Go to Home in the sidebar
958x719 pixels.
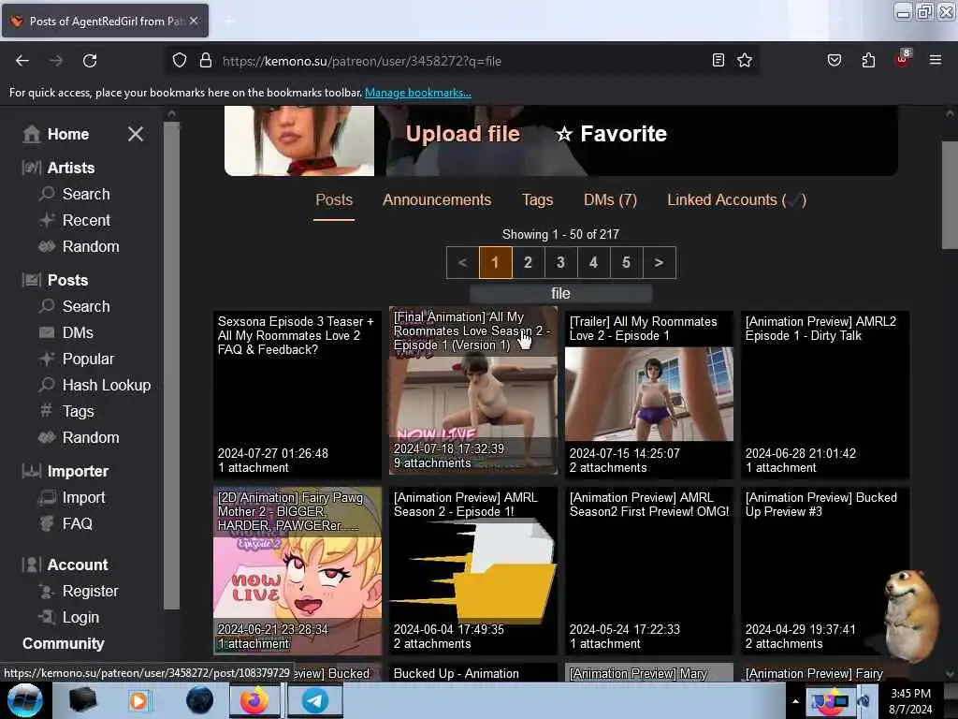pyautogui.click(x=55, y=134)
